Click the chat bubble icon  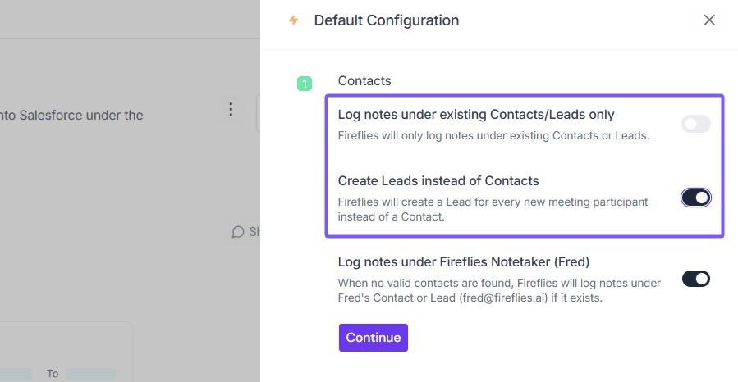click(x=238, y=232)
